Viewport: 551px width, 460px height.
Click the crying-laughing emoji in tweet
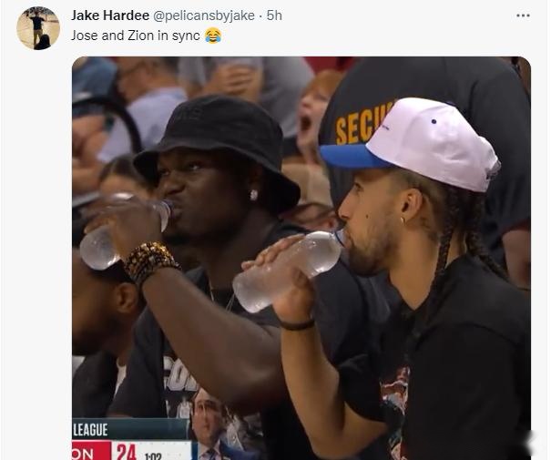pos(213,36)
